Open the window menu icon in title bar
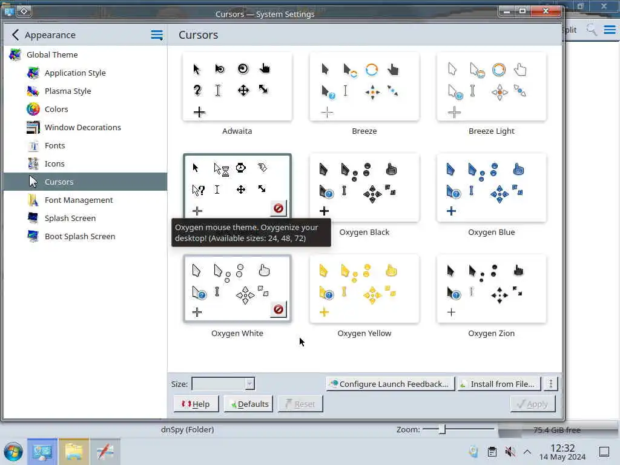This screenshot has width=620, height=465. [8, 12]
